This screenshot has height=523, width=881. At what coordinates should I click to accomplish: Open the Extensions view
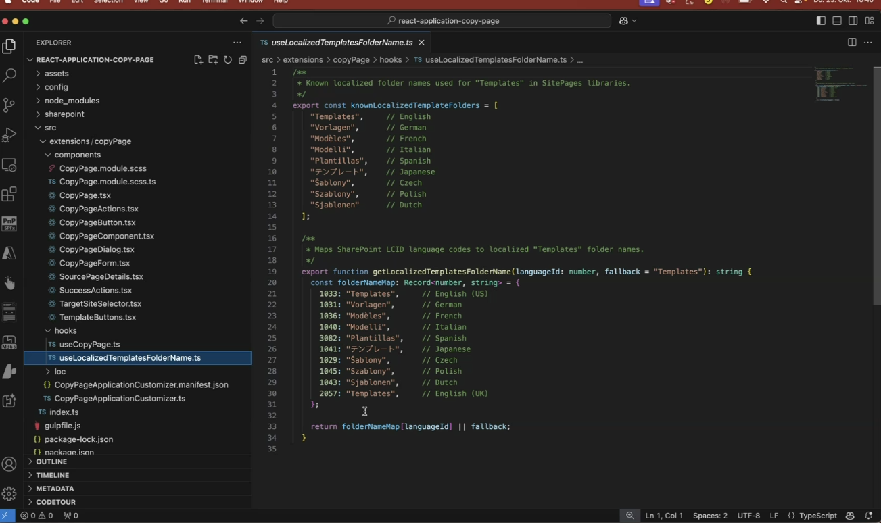[x=9, y=195]
